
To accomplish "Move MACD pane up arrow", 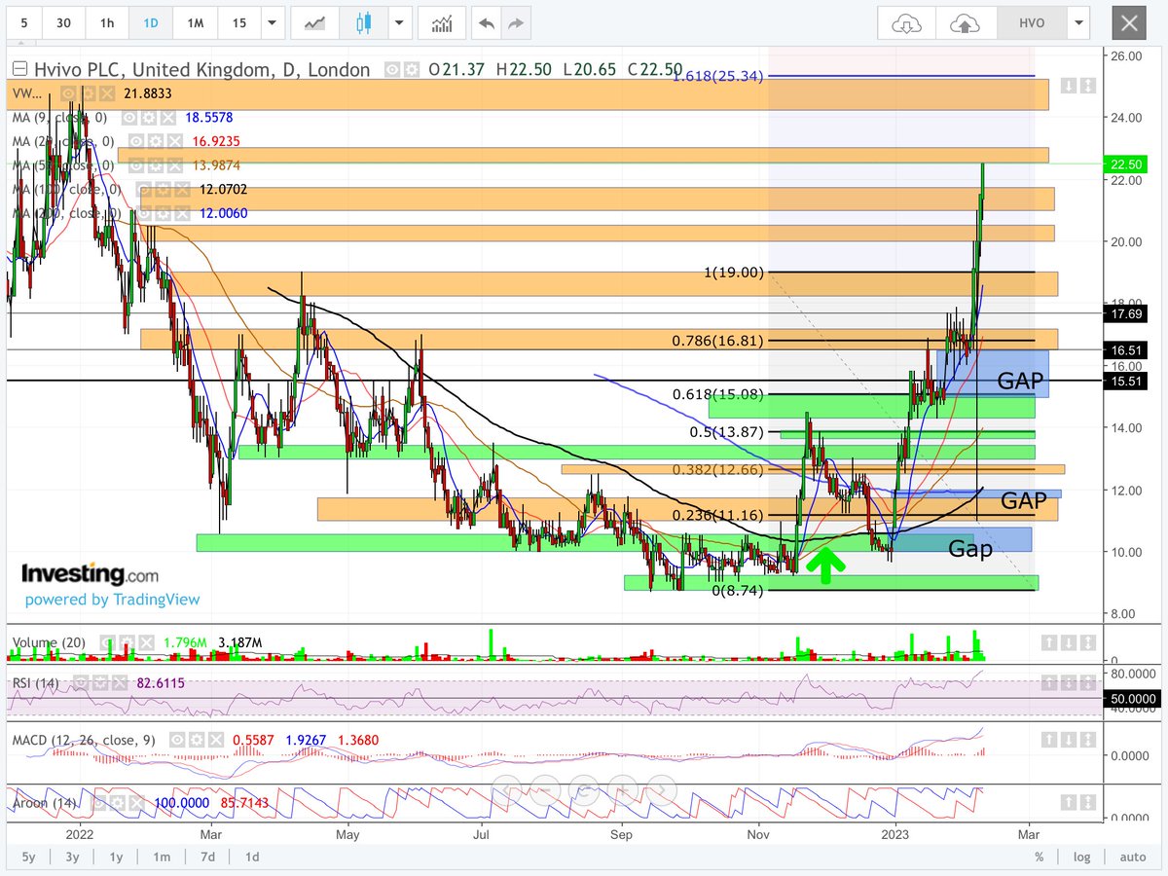I will pos(1050,740).
